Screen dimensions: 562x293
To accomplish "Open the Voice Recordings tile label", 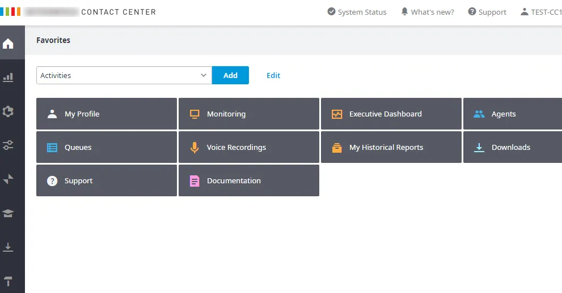I will pyautogui.click(x=236, y=147).
